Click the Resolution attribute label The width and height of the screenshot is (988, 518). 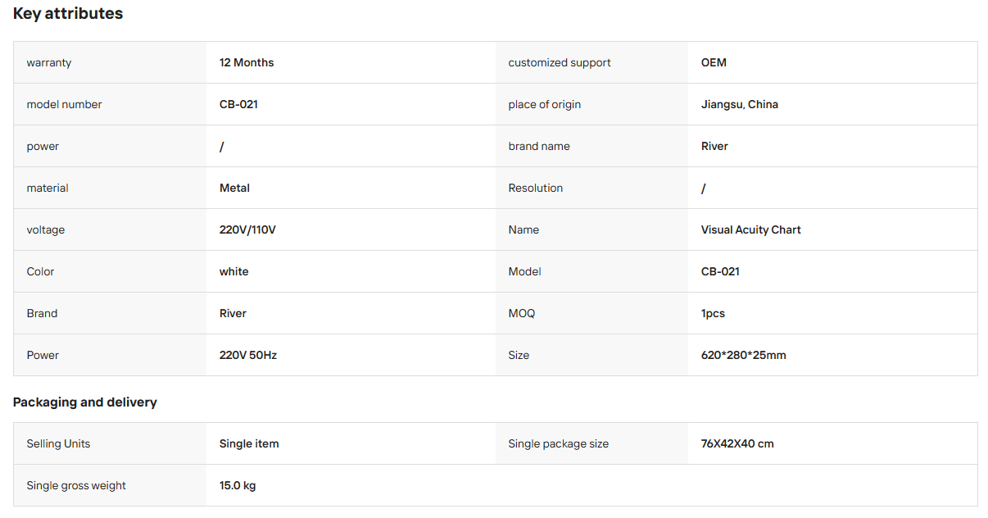536,189
